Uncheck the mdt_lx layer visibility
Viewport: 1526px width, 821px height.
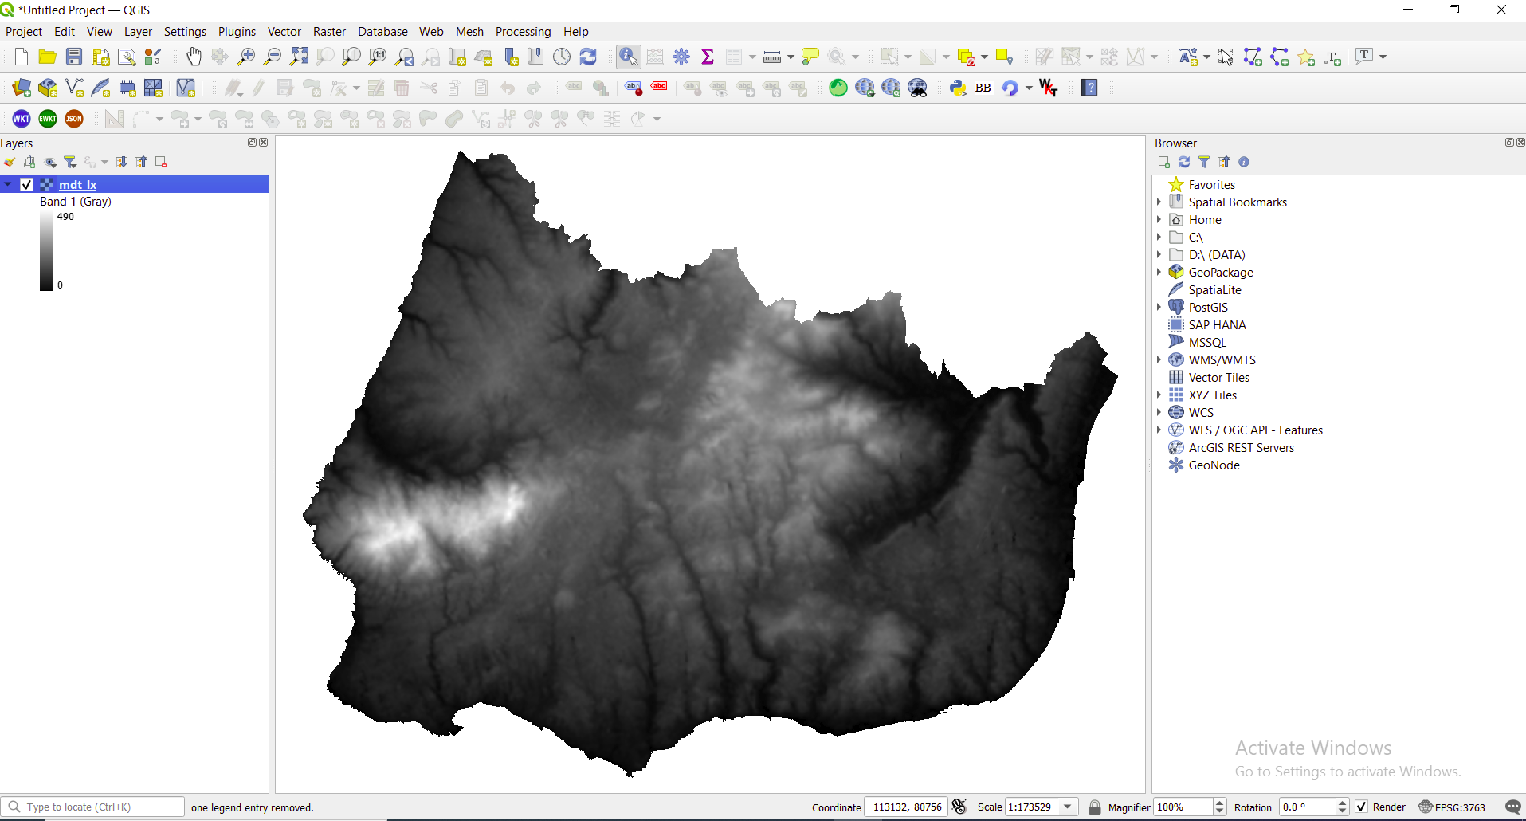coord(26,184)
